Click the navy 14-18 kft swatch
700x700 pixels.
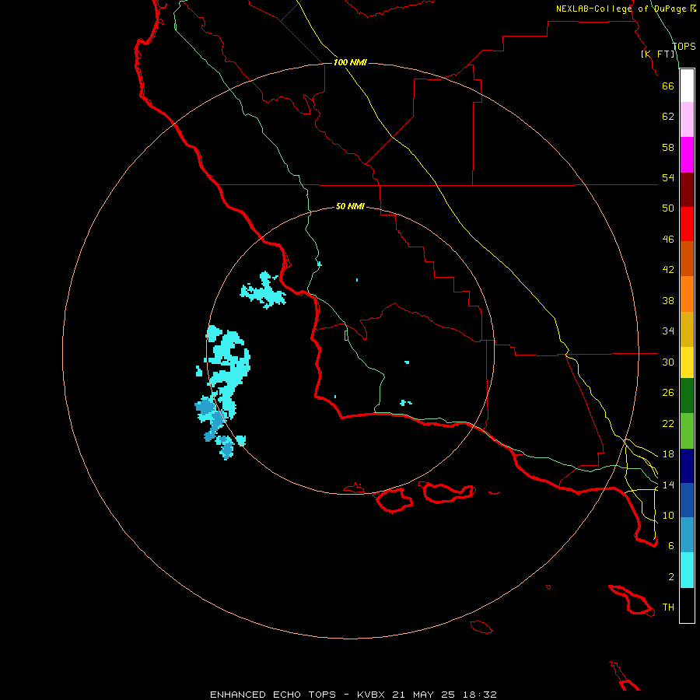pyautogui.click(x=687, y=466)
